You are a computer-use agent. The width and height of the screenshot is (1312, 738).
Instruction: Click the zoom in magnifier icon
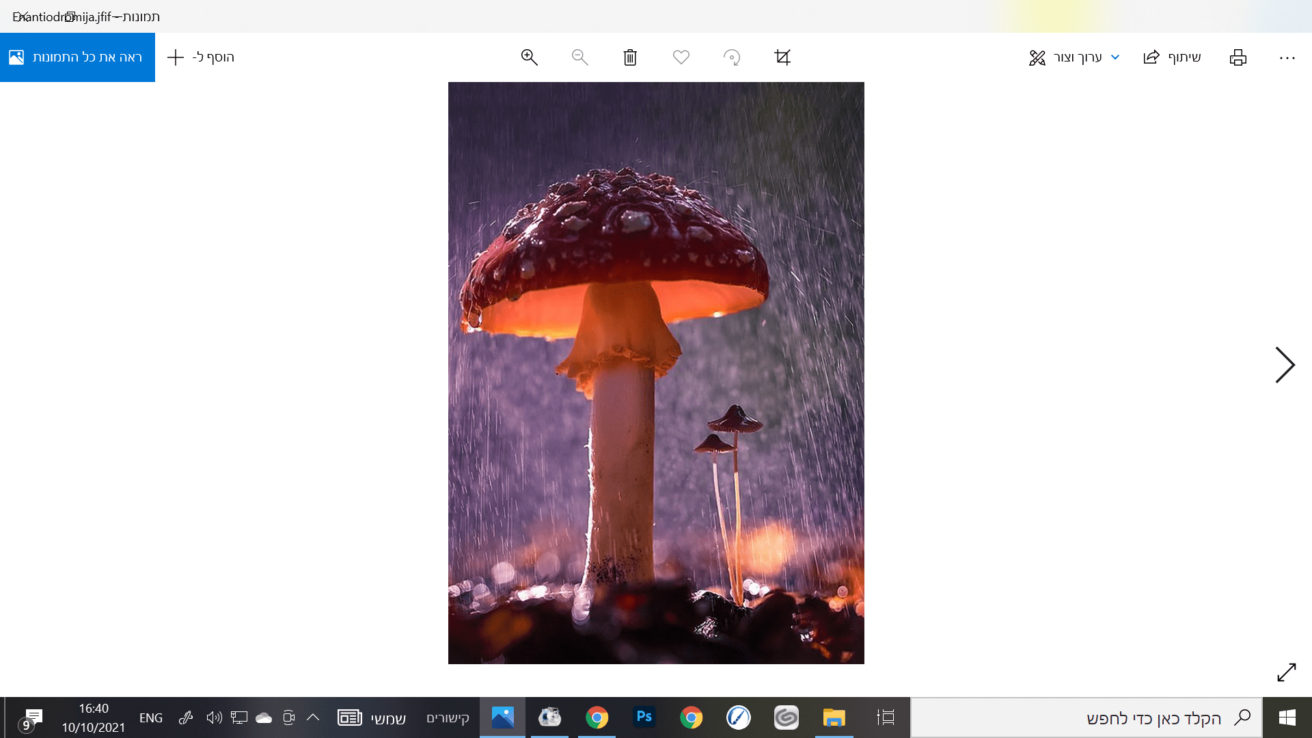click(x=529, y=57)
